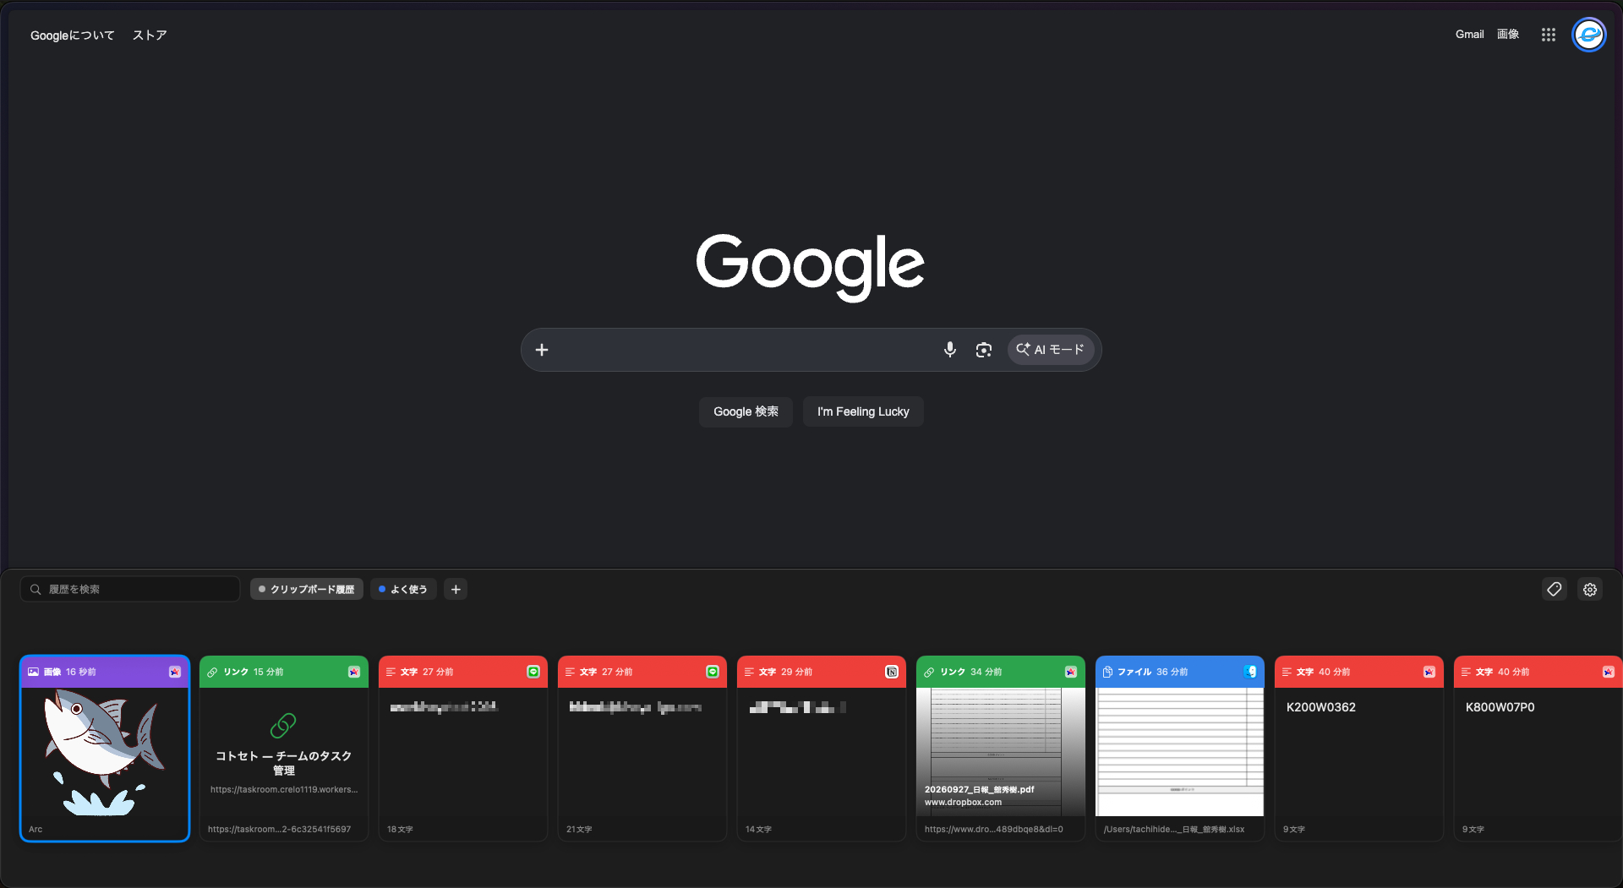
Task: Click the LINE icon on the 18文字 card
Action: pyautogui.click(x=533, y=672)
